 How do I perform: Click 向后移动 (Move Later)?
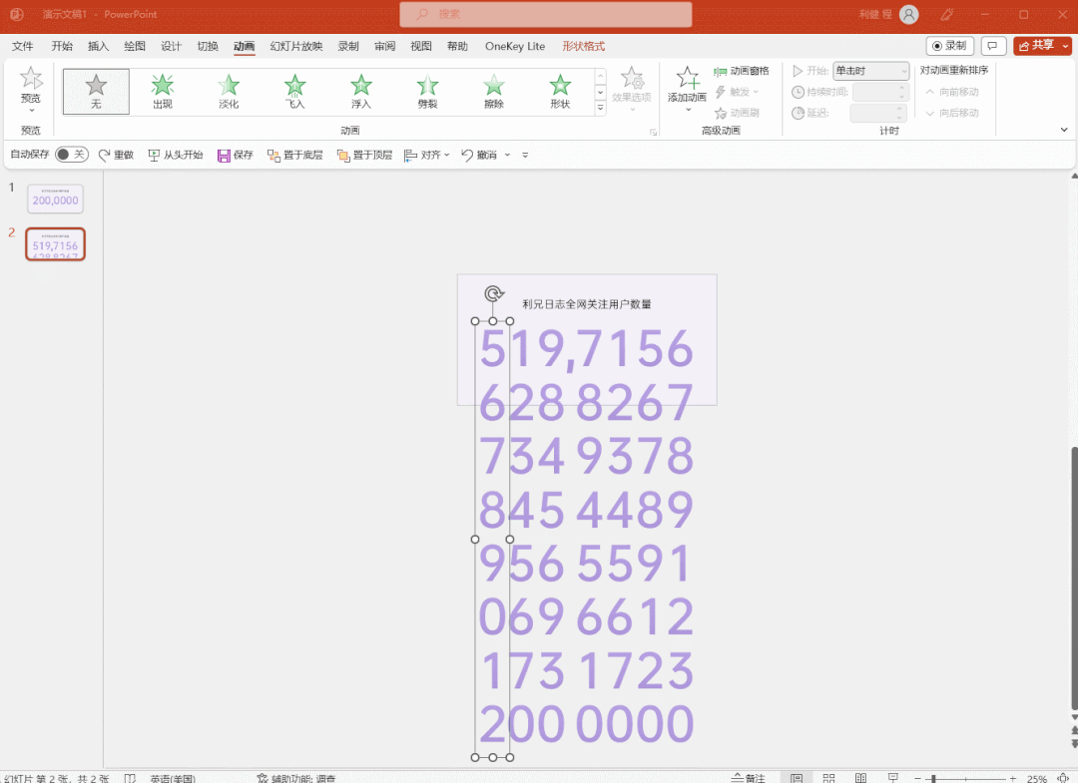(952, 114)
